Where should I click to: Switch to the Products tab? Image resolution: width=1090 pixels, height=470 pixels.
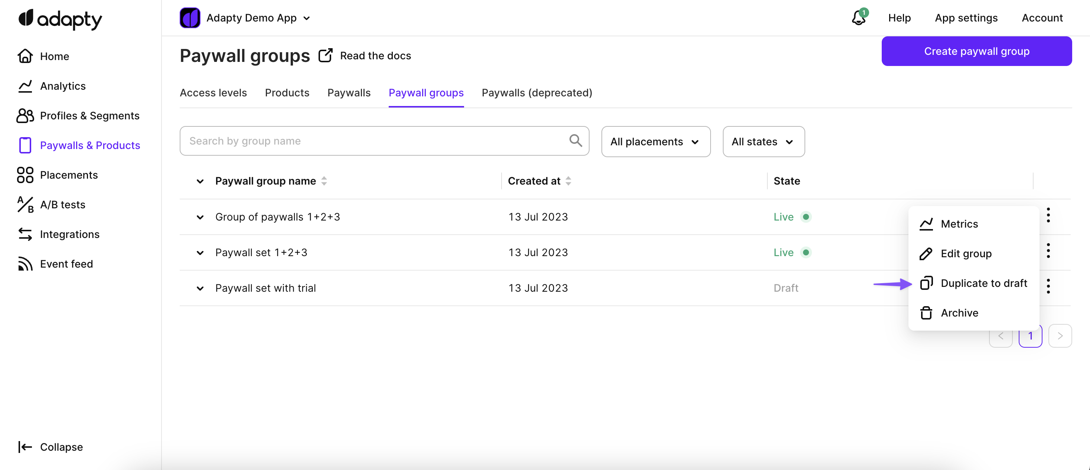[287, 93]
